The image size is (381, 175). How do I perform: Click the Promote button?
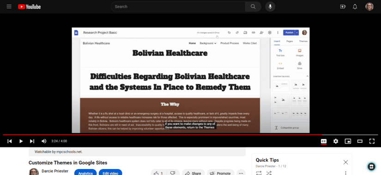220,173
